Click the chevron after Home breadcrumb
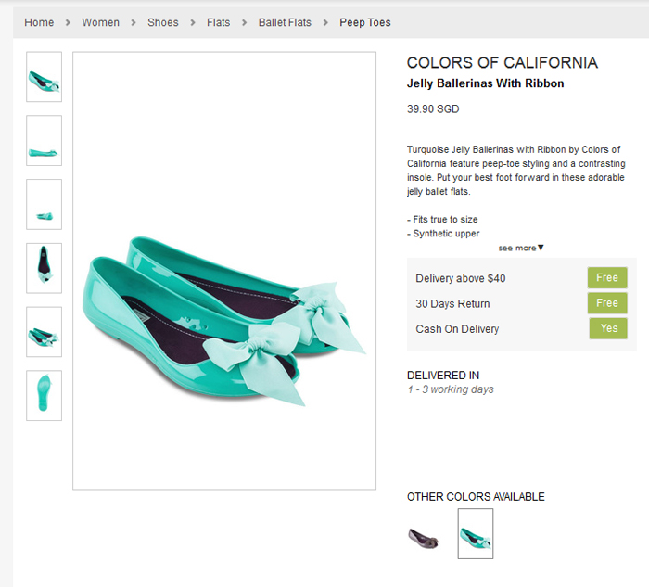This screenshot has height=587, width=649. [68, 22]
